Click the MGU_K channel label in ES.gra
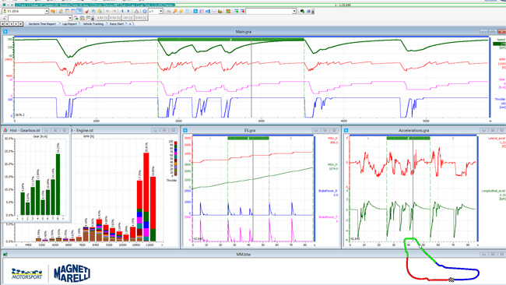Screen dimensions: 506x285 pos(332,139)
